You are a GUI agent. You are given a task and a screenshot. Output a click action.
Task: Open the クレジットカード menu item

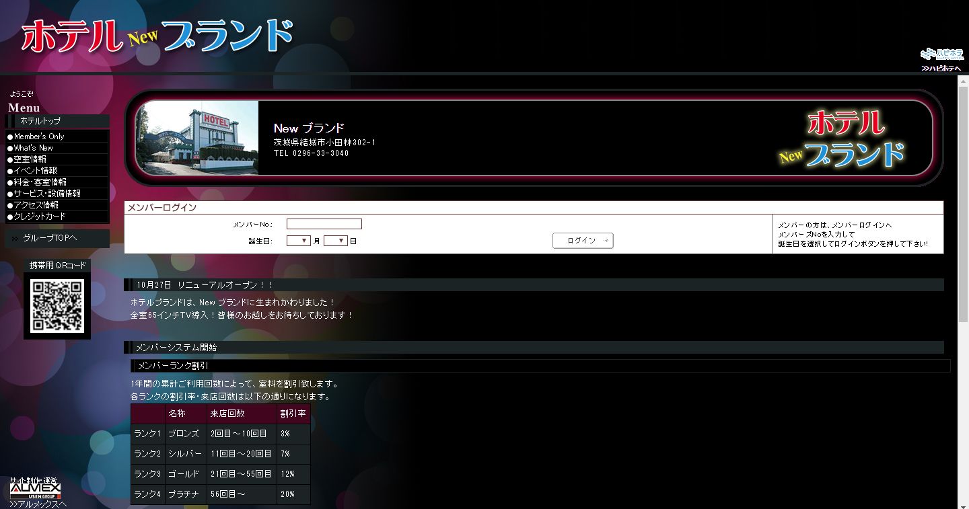pos(57,217)
